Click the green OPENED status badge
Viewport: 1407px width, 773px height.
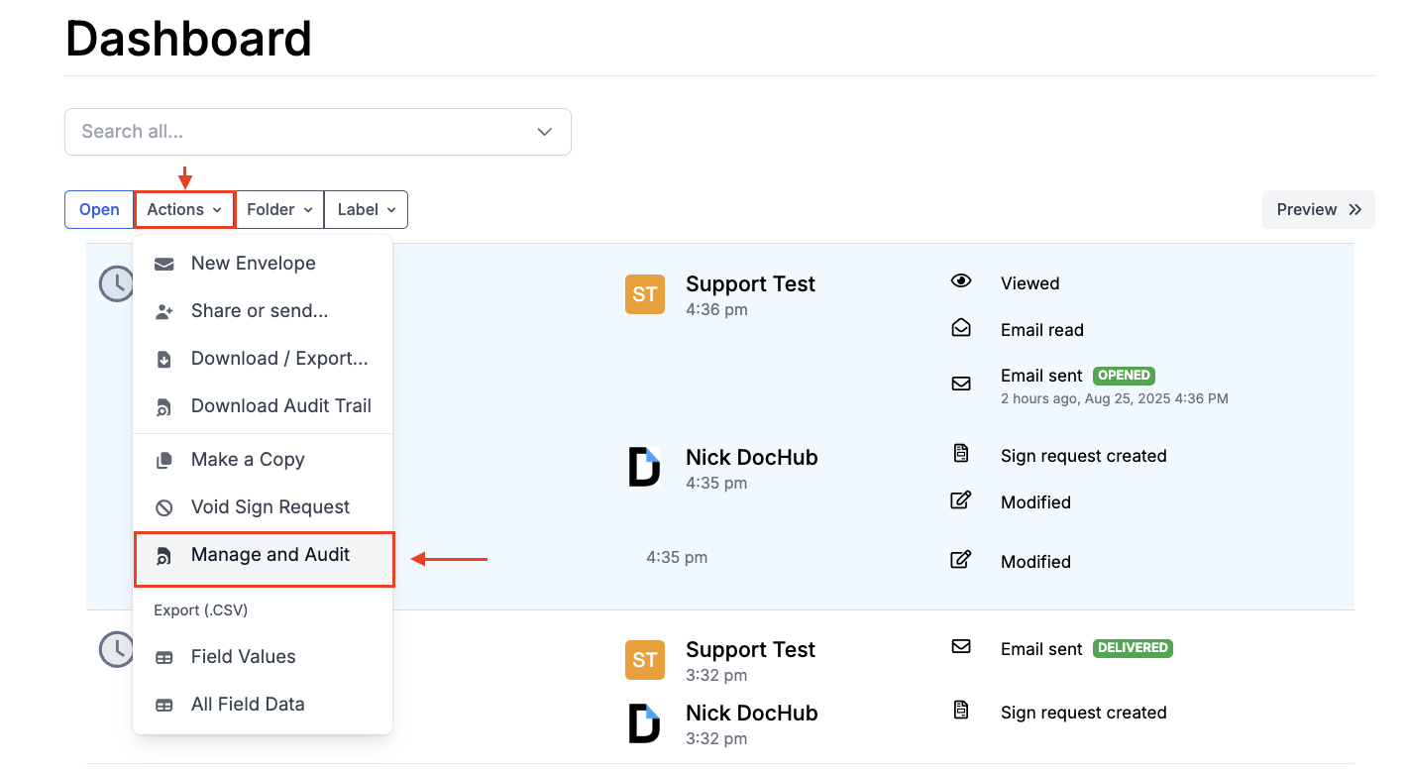[1124, 376]
